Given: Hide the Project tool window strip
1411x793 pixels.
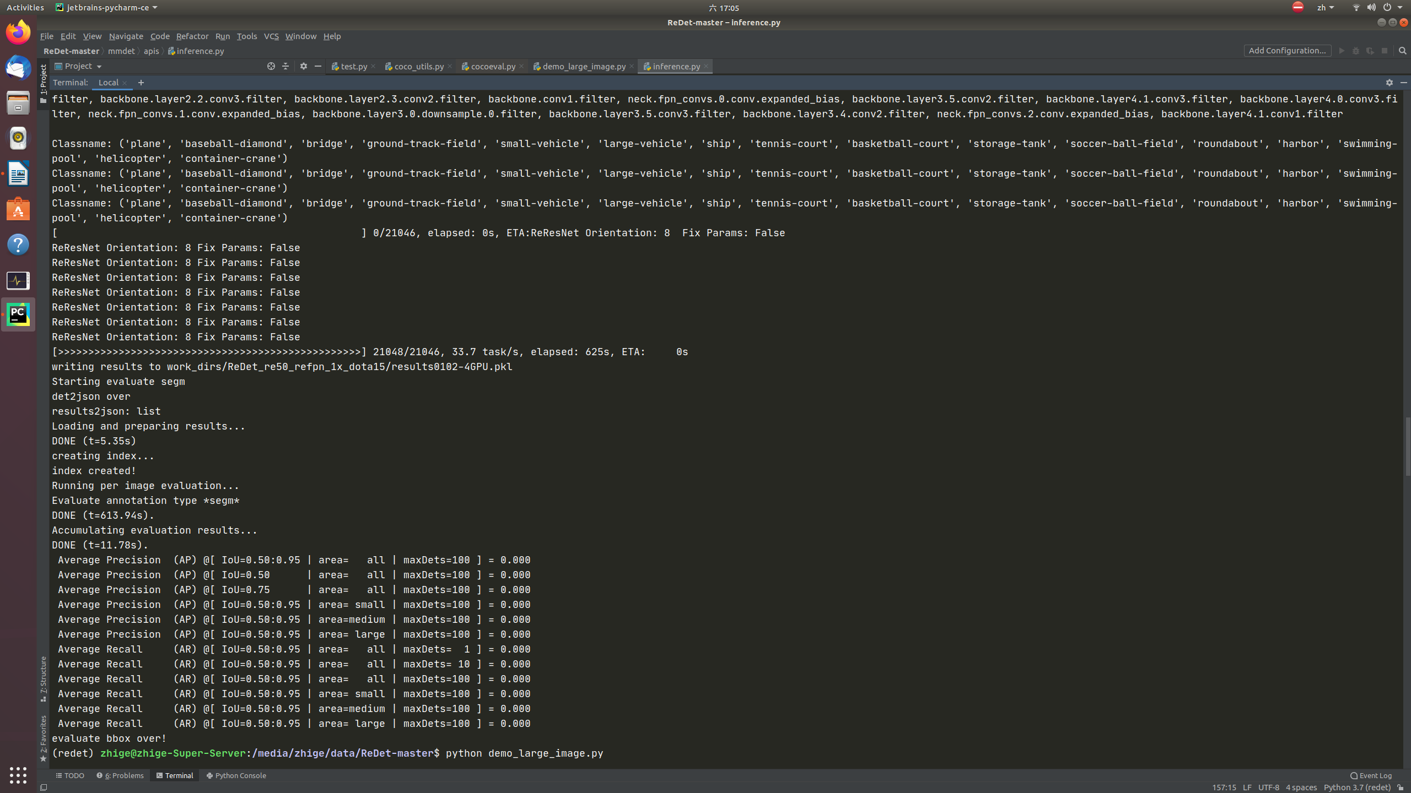Looking at the screenshot, I should click(318, 66).
